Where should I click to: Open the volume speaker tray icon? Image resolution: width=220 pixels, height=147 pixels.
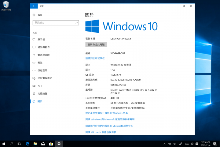click(x=175, y=144)
